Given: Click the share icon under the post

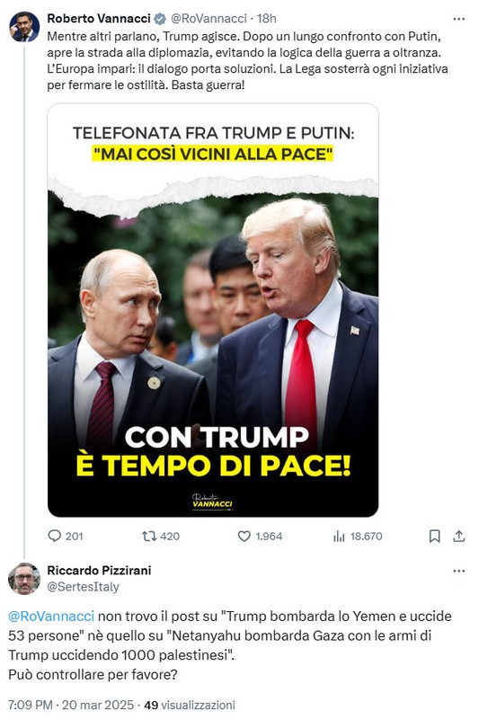Looking at the screenshot, I should pyautogui.click(x=459, y=536).
